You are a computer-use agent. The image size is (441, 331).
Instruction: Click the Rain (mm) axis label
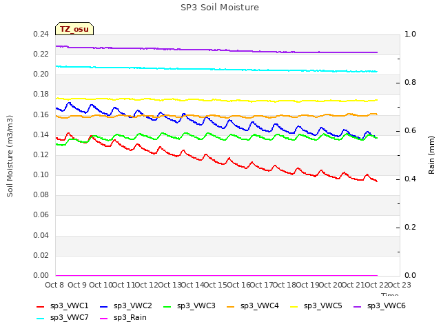pos(431,155)
